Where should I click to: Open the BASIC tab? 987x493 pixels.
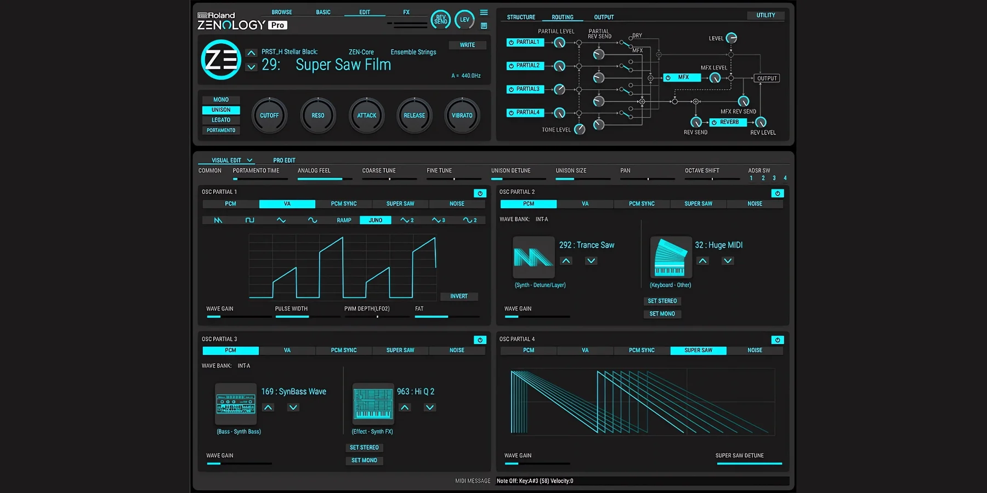(x=324, y=12)
